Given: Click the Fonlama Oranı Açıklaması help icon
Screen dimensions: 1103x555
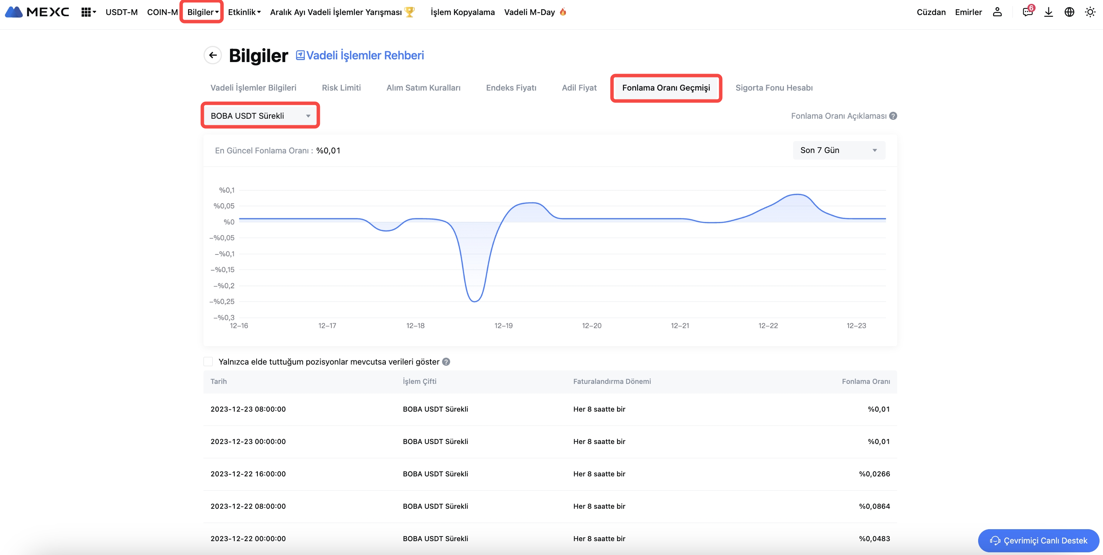Looking at the screenshot, I should click(893, 116).
